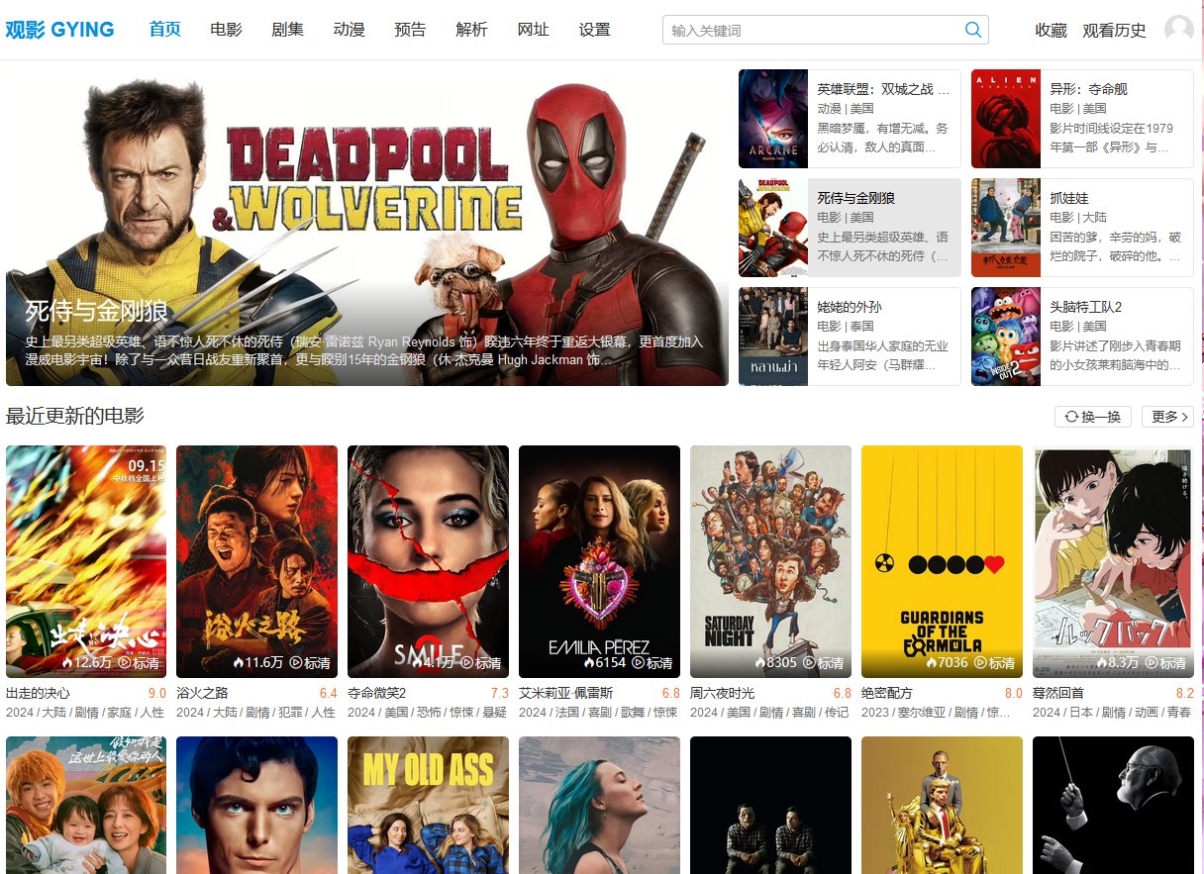
Task: Open the user avatar icon
Action: [x=1179, y=30]
